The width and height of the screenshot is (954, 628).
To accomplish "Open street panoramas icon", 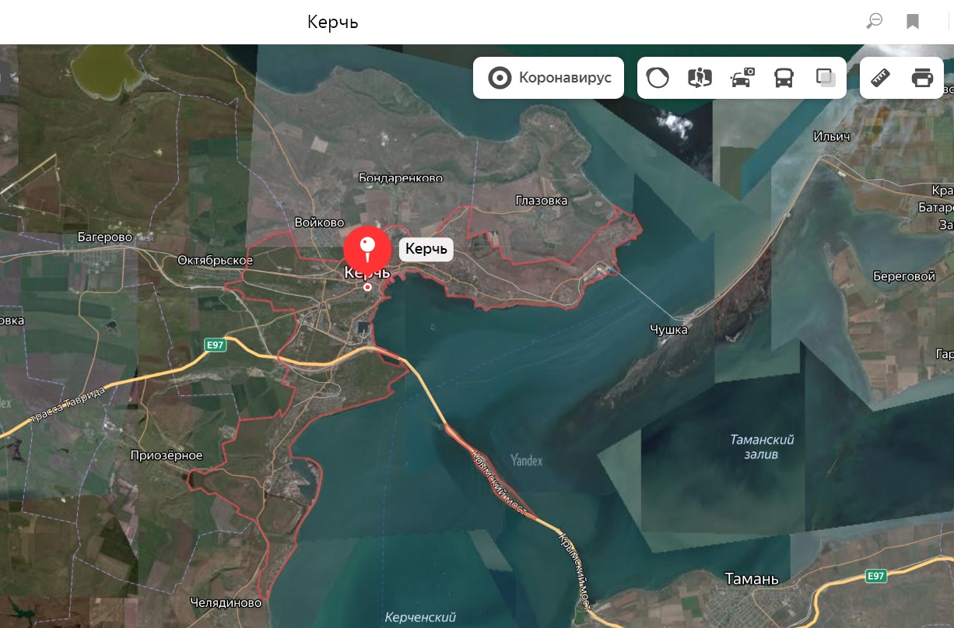I will [x=700, y=78].
